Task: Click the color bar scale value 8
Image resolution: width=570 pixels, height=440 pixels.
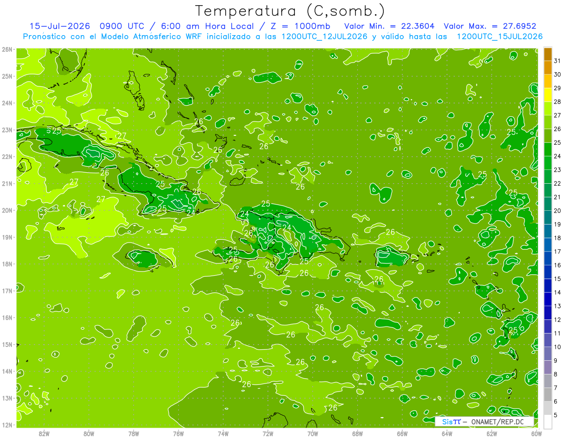Action: click(556, 374)
